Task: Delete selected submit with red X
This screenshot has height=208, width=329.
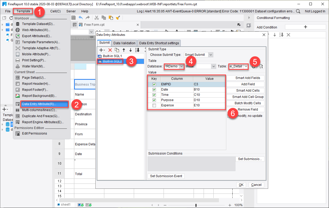Action: click(110, 50)
